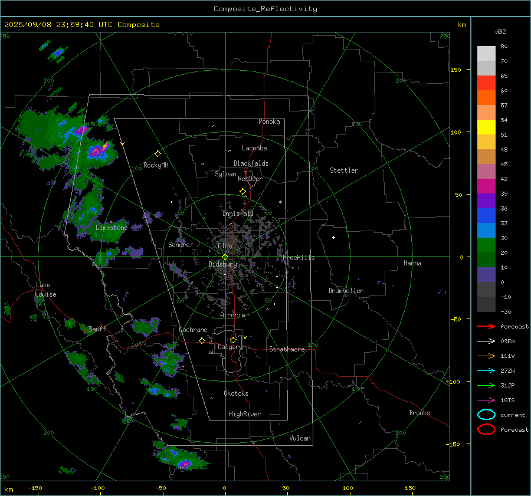Click the white plus marker west of Hanna
This screenshot has height=496, width=531.
click(x=333, y=237)
